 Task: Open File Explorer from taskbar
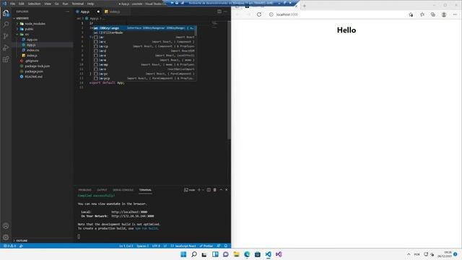[236, 254]
